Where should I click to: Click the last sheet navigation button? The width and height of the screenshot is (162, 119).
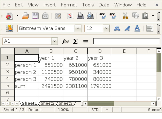tap(17, 103)
